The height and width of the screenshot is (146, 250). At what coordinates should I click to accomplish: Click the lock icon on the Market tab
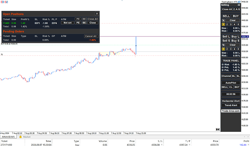tap(20, 137)
